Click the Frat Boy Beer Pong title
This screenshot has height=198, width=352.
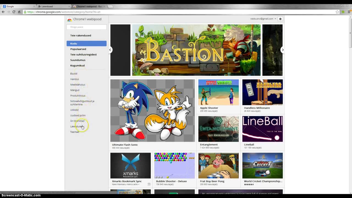click(x=212, y=181)
